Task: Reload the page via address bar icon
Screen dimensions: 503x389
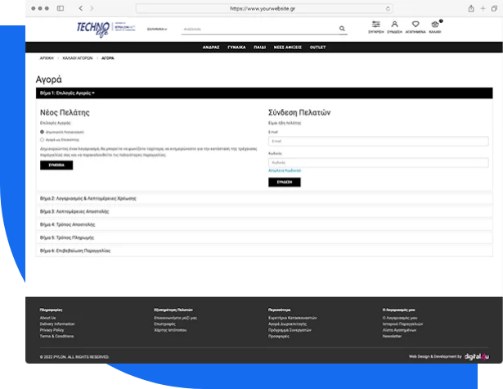Action: tap(388, 9)
